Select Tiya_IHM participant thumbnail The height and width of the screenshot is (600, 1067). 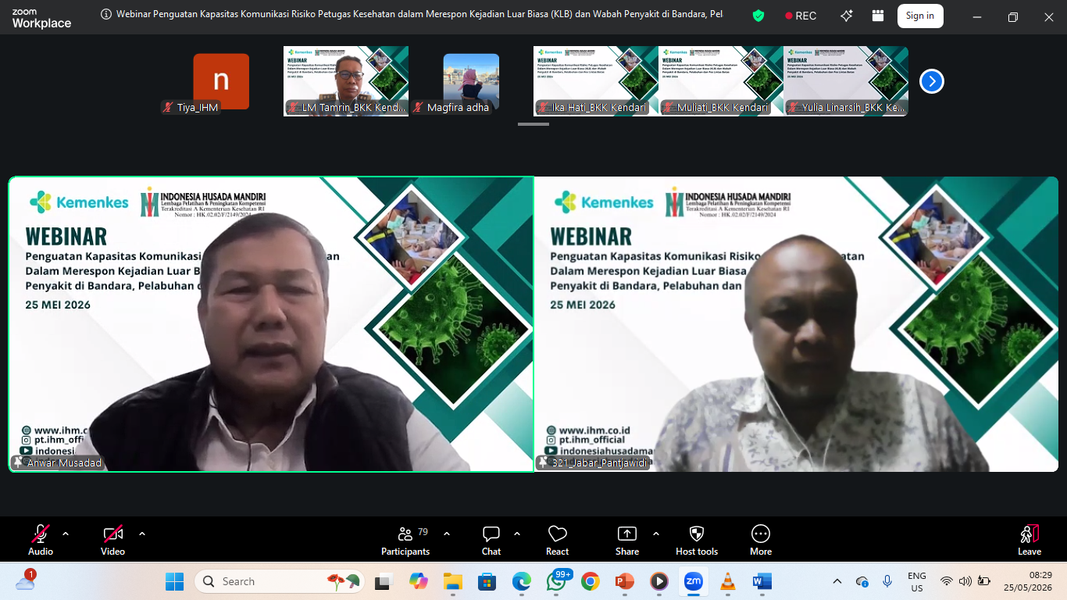[x=221, y=81]
